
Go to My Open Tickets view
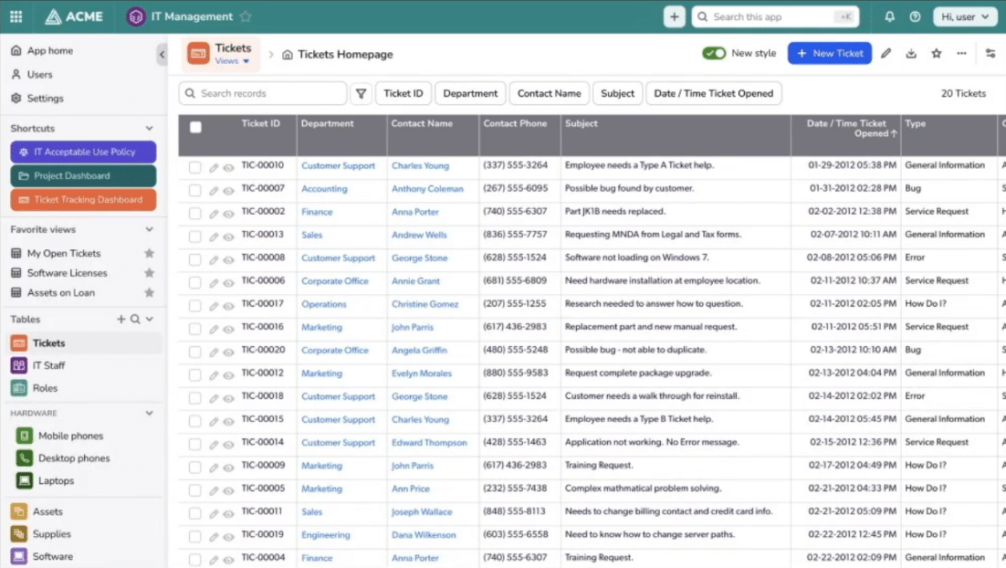[x=64, y=253]
